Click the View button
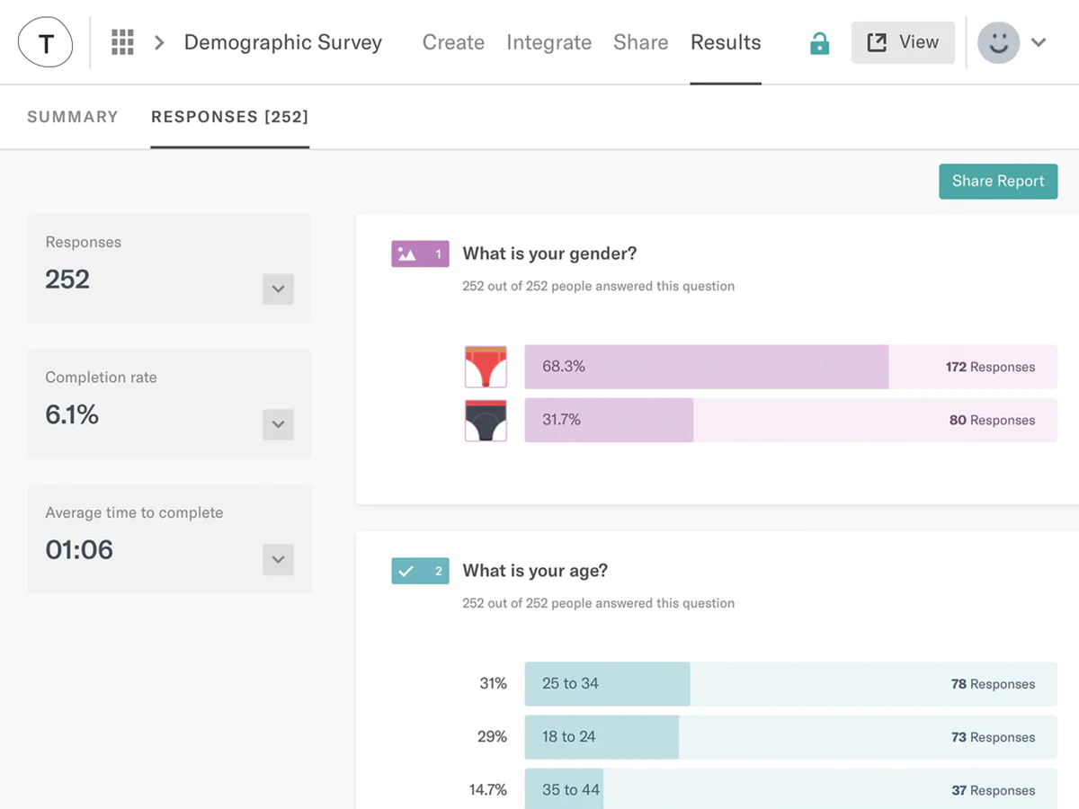This screenshot has width=1079, height=809. (903, 42)
